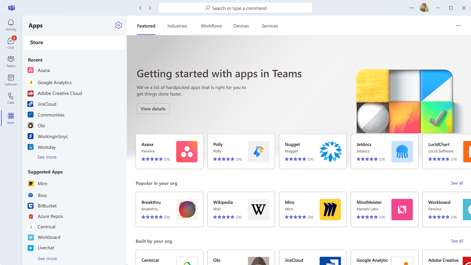Switch to the Industries tab
The width and height of the screenshot is (471, 265).
click(177, 26)
